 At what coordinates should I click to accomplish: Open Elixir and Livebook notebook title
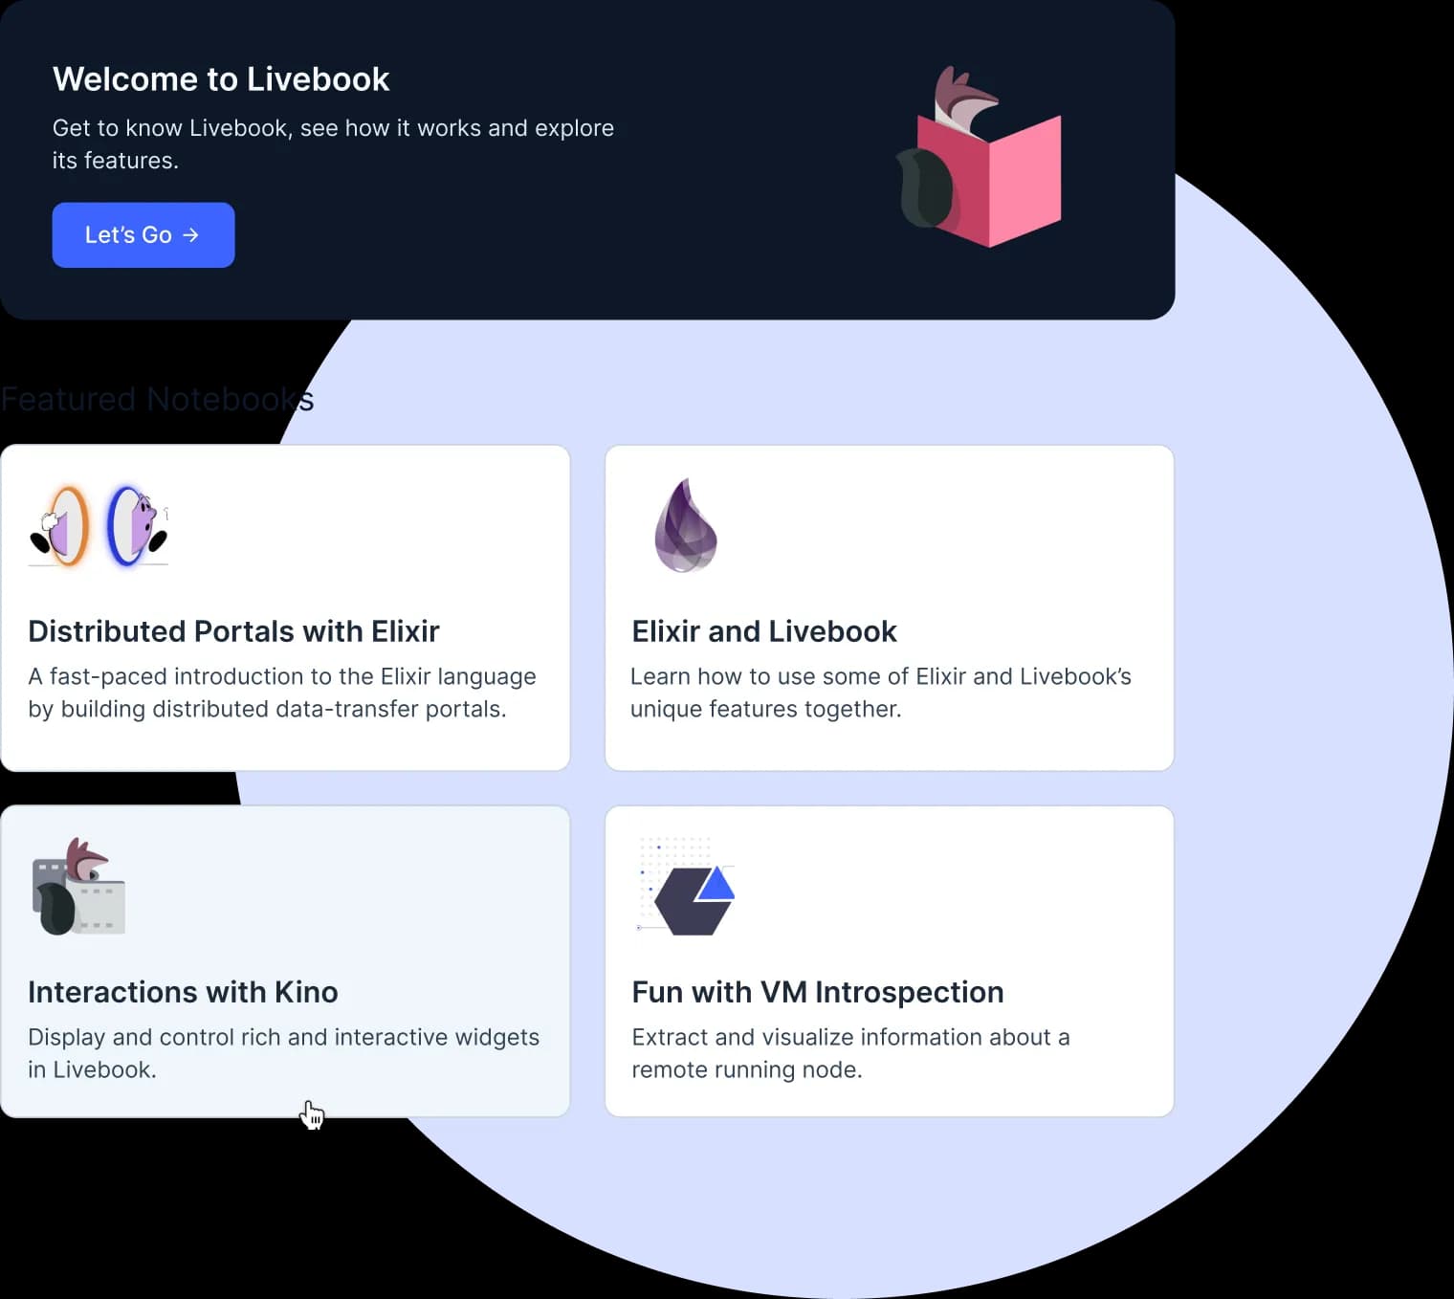[x=764, y=631]
